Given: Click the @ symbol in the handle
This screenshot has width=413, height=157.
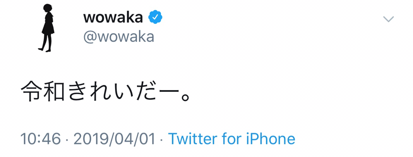Looking at the screenshot, I should coord(88,37).
